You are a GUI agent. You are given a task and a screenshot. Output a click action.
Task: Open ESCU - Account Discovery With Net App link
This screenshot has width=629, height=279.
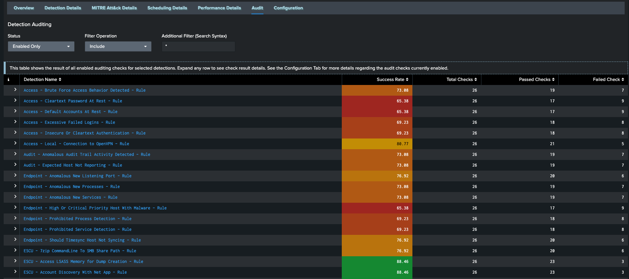pos(75,272)
